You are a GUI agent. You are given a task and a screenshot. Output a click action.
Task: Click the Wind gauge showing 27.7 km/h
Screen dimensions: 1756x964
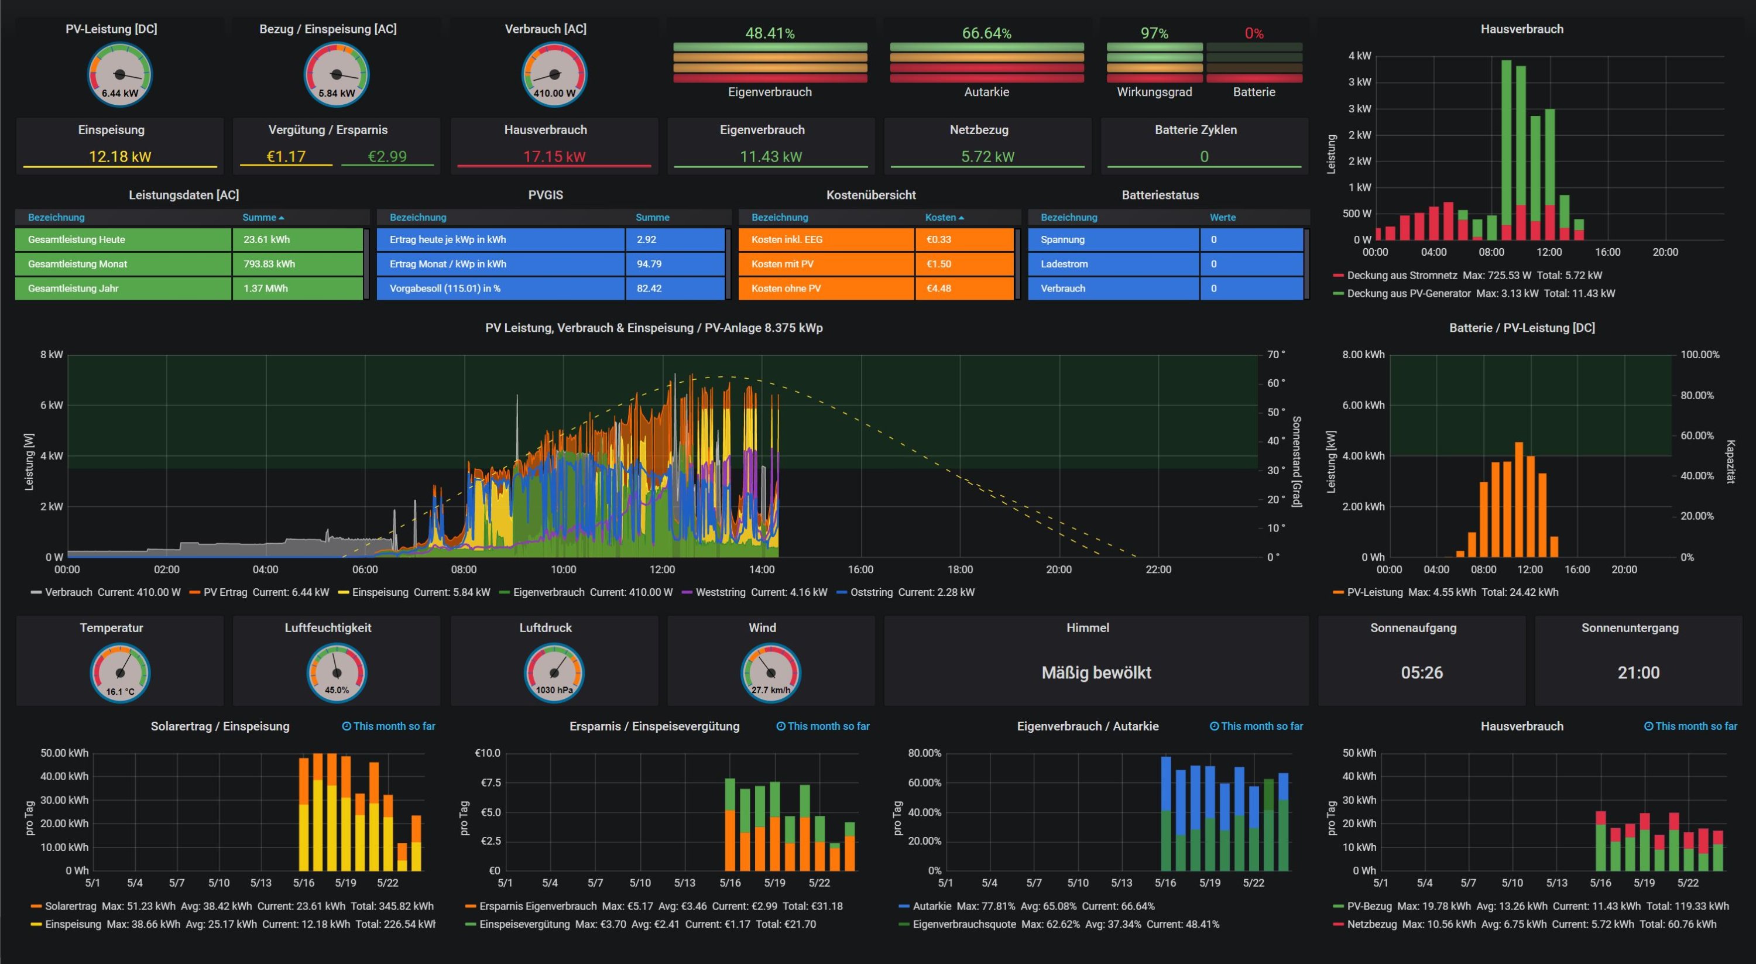(770, 673)
